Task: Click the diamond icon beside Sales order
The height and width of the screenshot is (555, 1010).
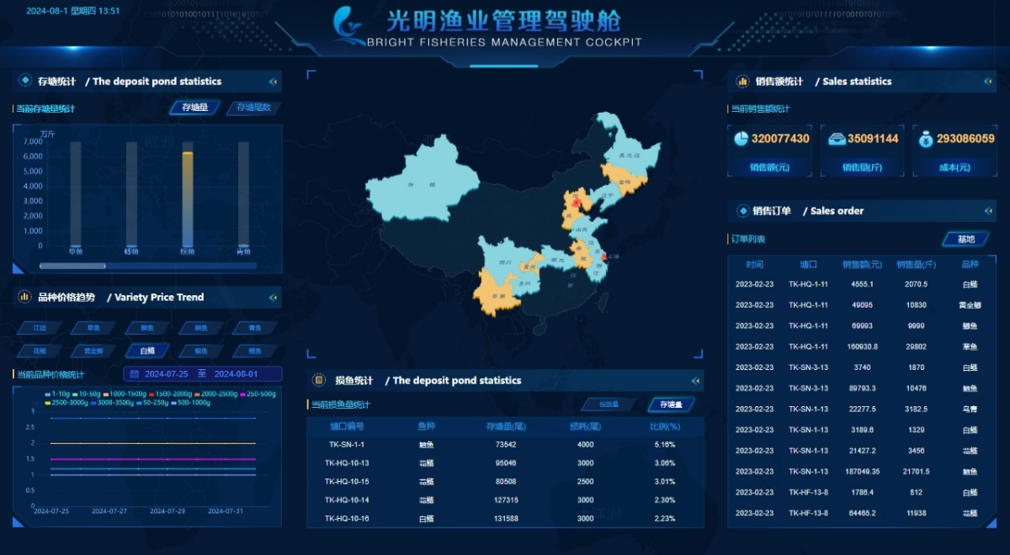Action: coord(742,211)
